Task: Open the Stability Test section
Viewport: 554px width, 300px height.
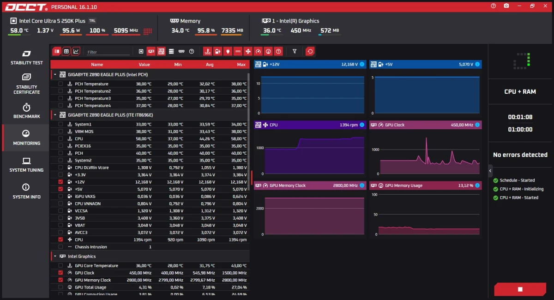Action: coord(27,58)
